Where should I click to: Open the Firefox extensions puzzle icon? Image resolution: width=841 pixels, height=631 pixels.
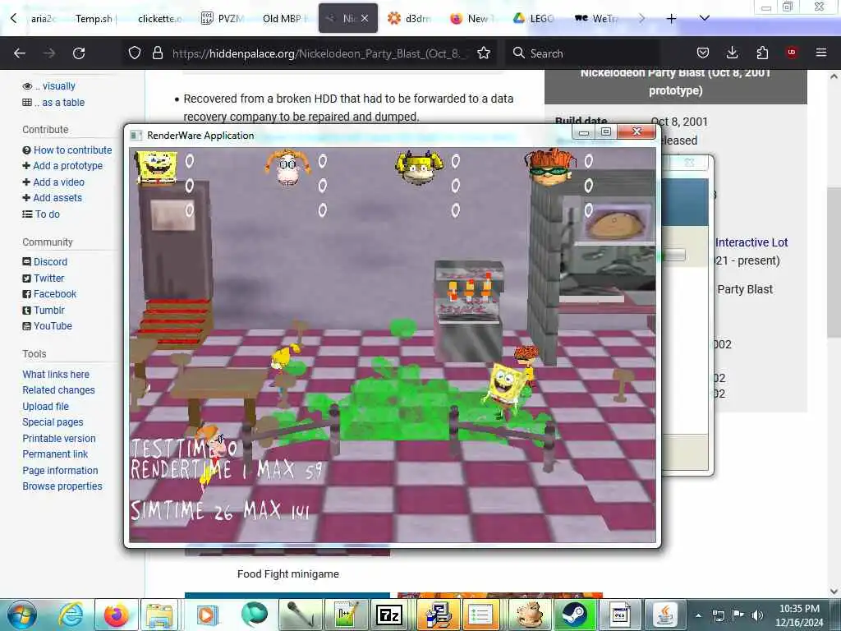click(762, 53)
